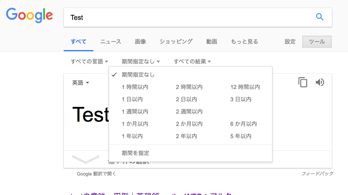
Task: Click the blue search magnifier icon
Action: 320,17
